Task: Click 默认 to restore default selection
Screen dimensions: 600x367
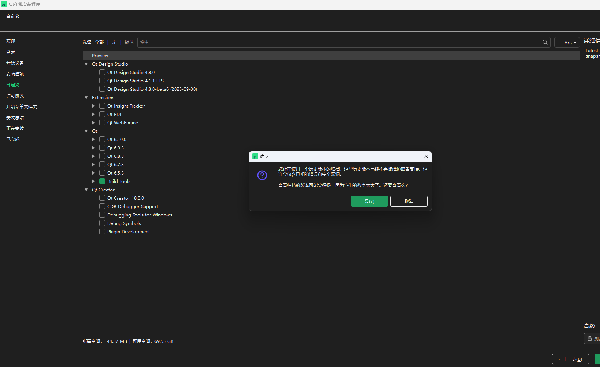Action: (x=129, y=42)
